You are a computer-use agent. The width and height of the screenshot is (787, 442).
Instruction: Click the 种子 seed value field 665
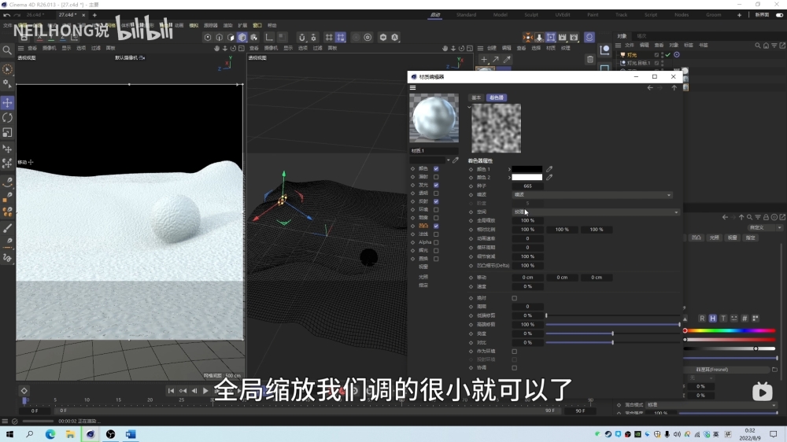click(x=527, y=186)
